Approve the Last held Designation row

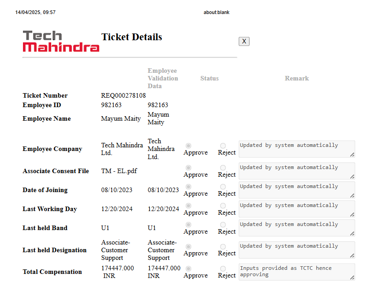click(x=188, y=246)
